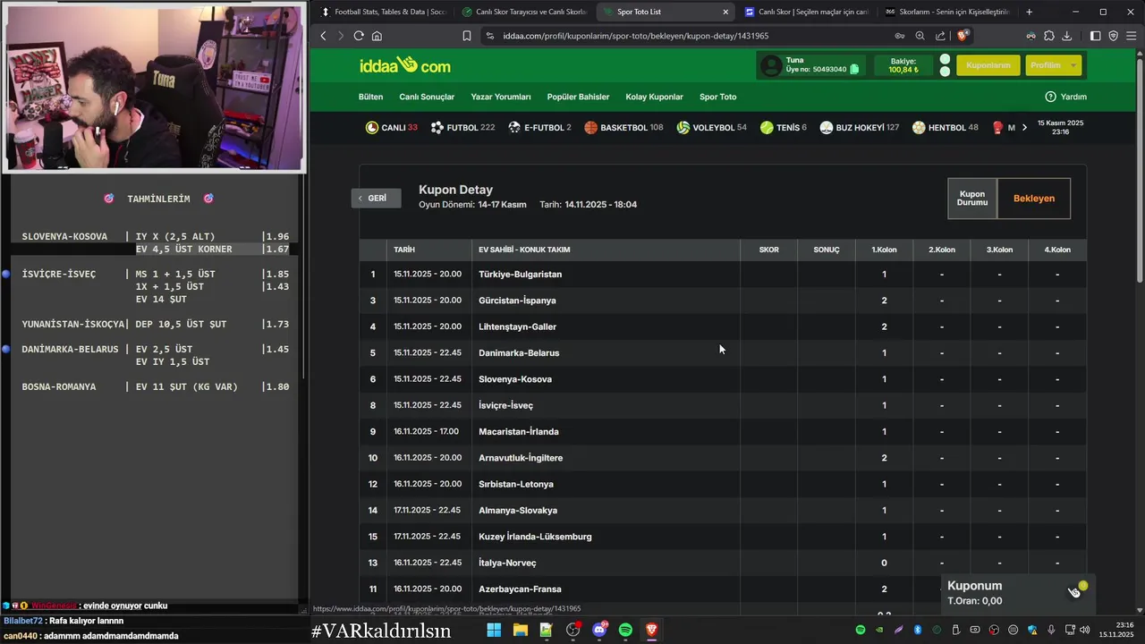
Task: Click the Kuponlarım button
Action: 988,65
